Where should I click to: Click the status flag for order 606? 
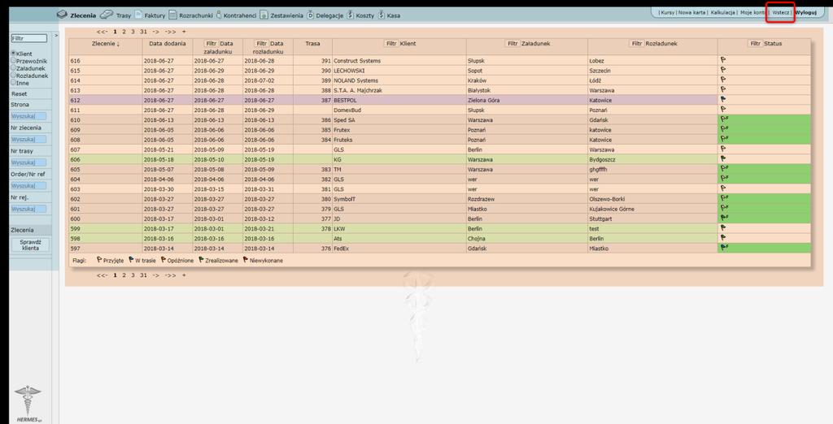723,158
